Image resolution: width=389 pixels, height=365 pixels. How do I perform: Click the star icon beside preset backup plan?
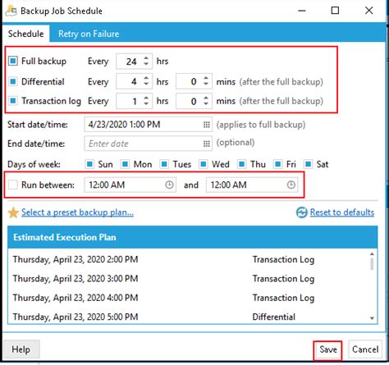pyautogui.click(x=13, y=212)
